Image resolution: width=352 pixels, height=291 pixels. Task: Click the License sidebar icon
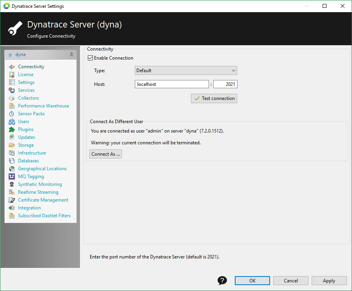(x=12, y=75)
